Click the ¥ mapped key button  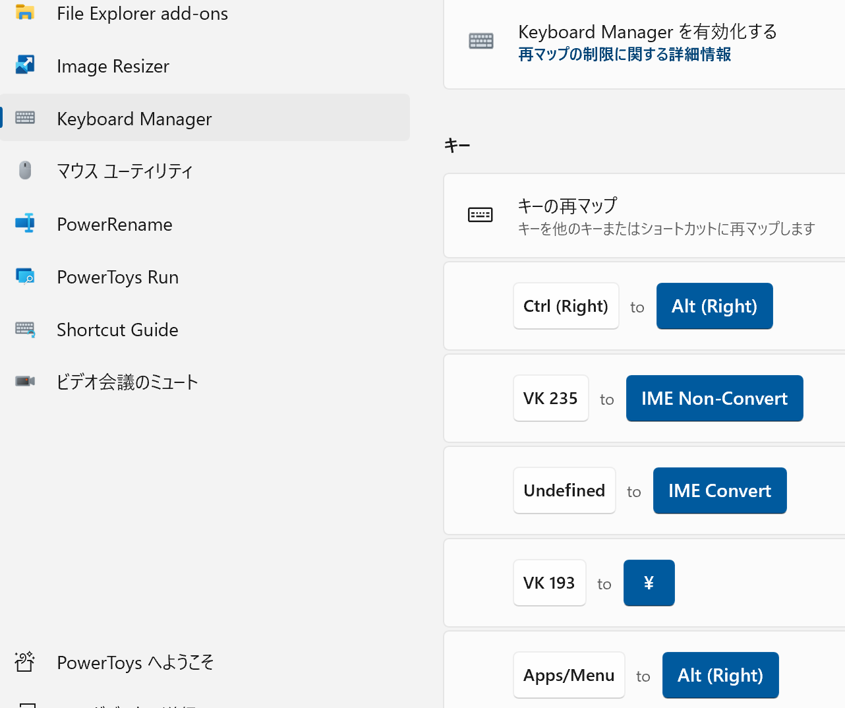[x=649, y=583]
